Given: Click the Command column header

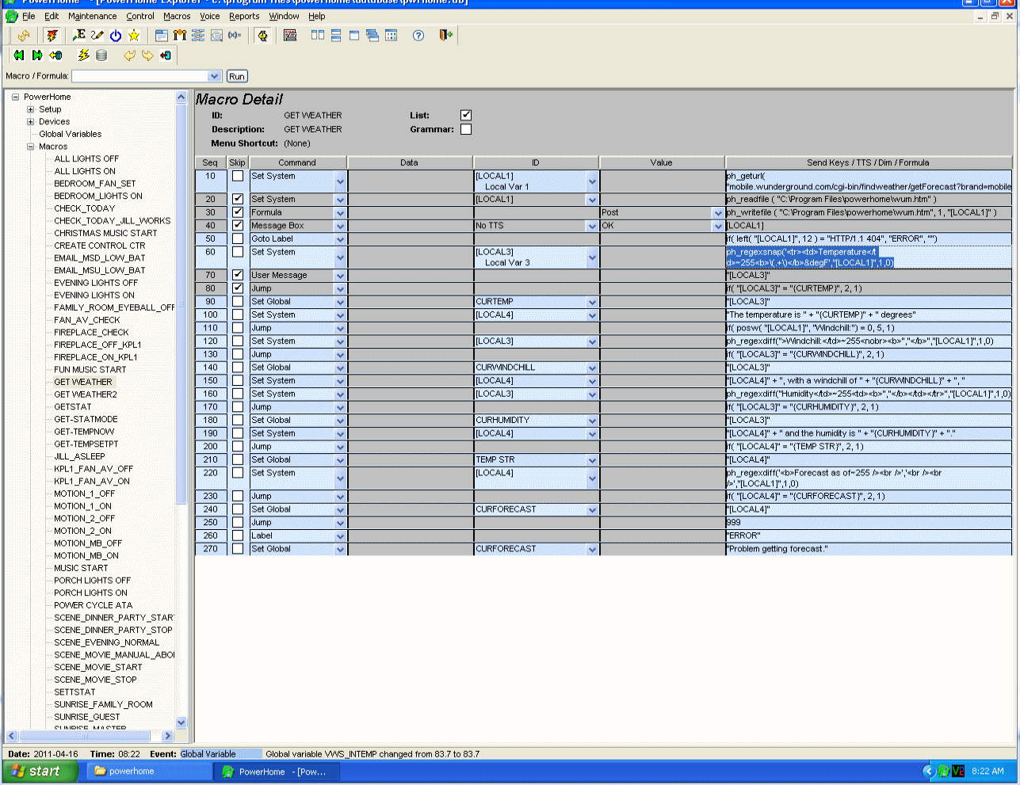Looking at the screenshot, I should point(297,162).
